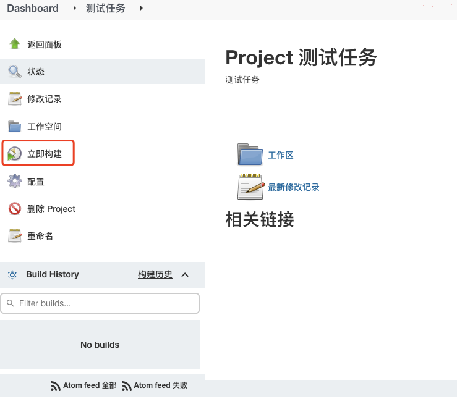Start a build with 立即构建

(x=45, y=154)
